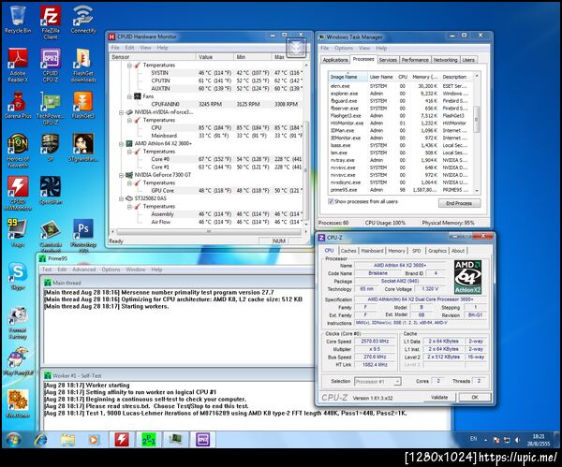Collapse the NVIDIA GeForce 7300 GT node
Image resolution: width=562 pixels, height=467 pixels.
click(121, 175)
